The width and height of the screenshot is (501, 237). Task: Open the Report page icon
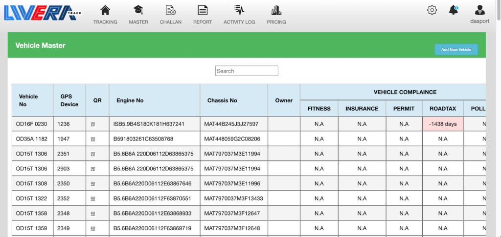pos(203,10)
